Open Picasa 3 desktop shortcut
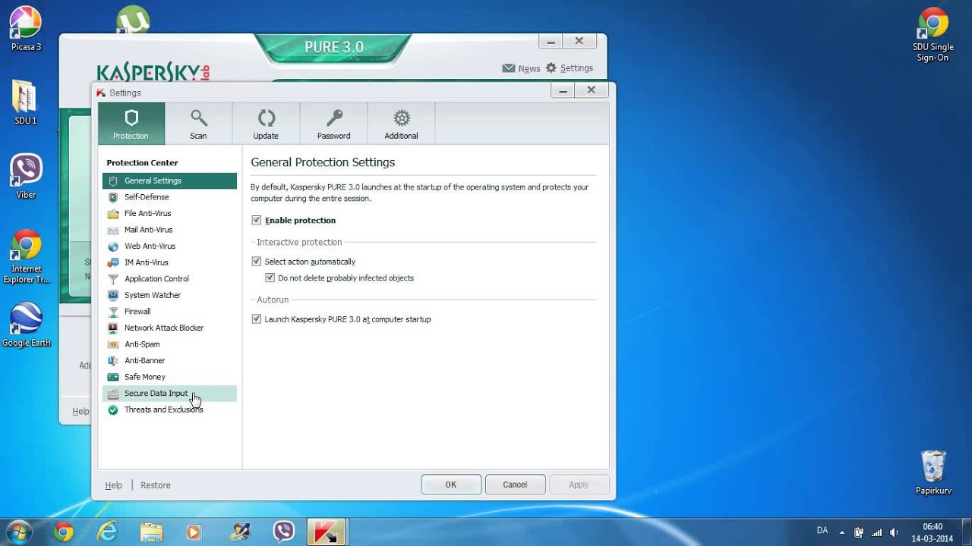The width and height of the screenshot is (972, 546). coord(26,29)
